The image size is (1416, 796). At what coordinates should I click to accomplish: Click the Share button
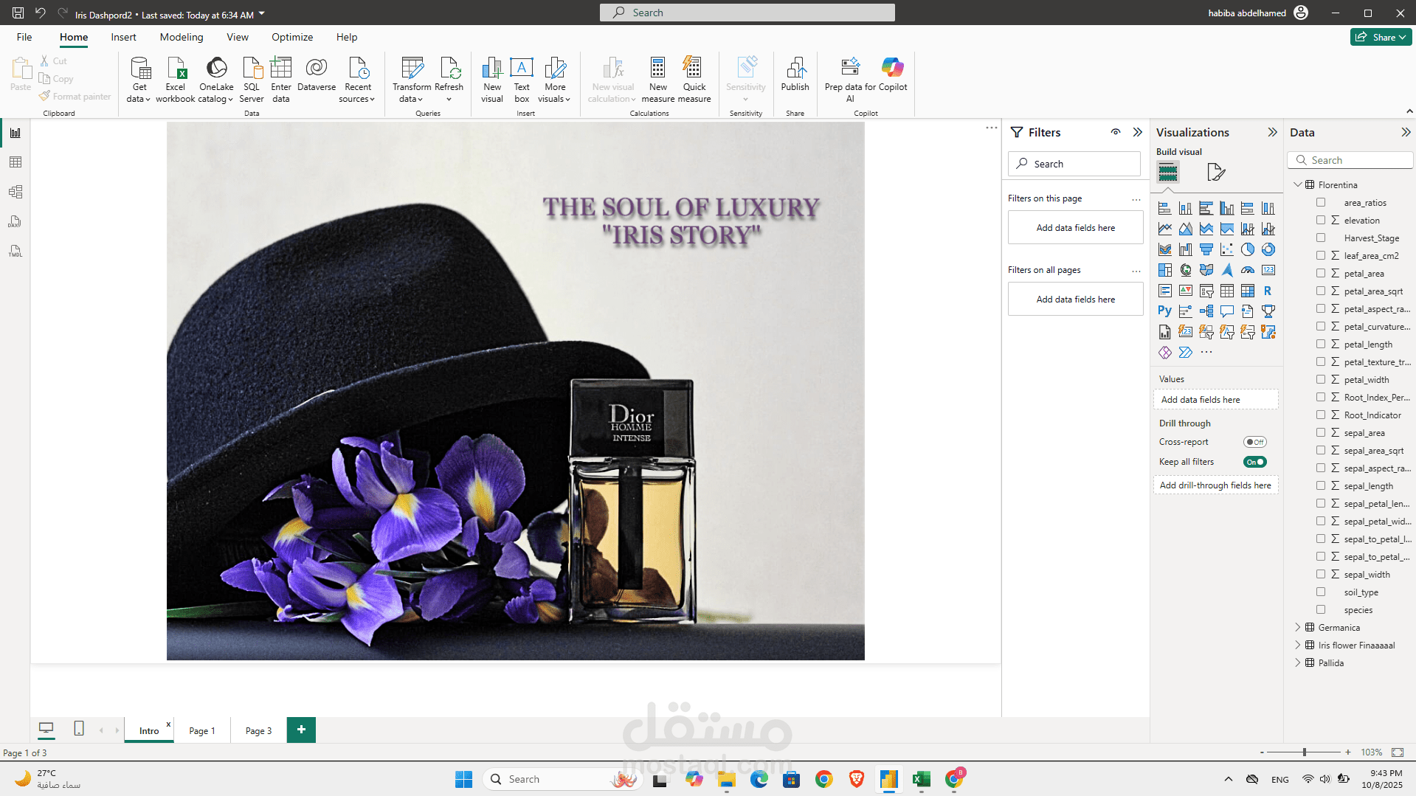[1381, 37]
